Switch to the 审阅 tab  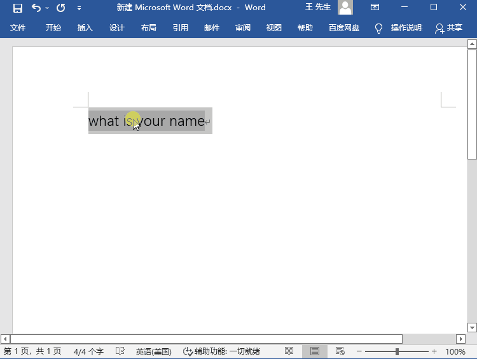243,28
